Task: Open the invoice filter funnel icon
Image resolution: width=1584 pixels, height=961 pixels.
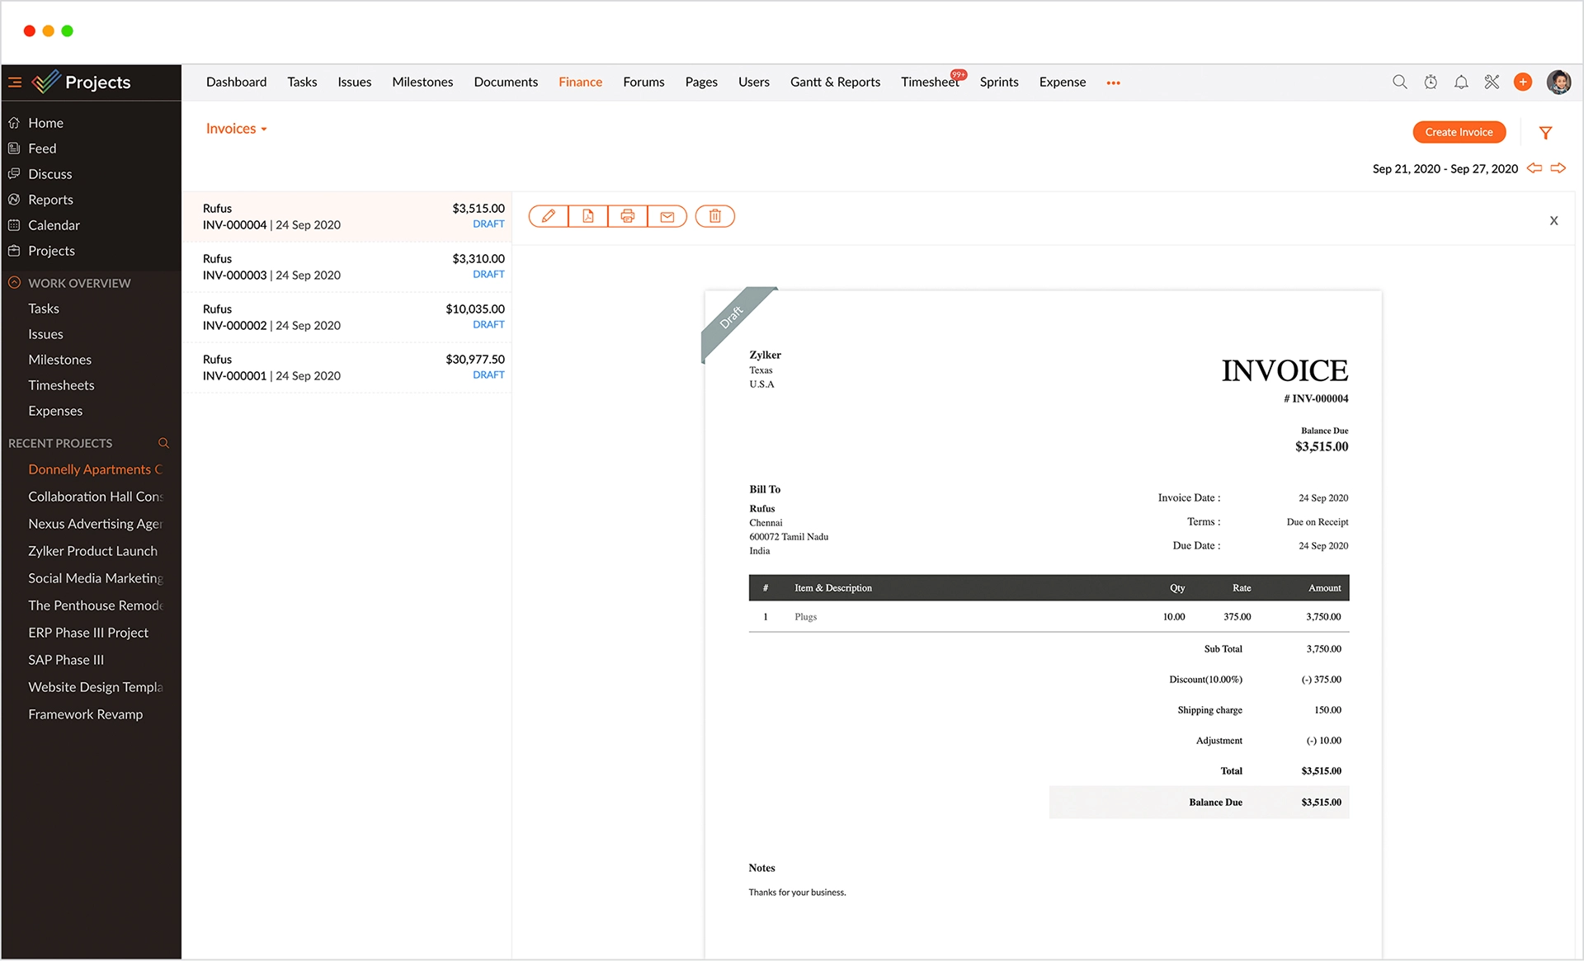Action: tap(1546, 132)
